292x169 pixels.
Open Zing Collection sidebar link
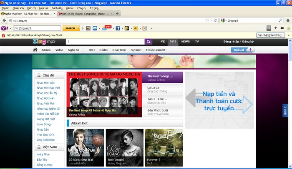pyautogui.click(x=46, y=140)
